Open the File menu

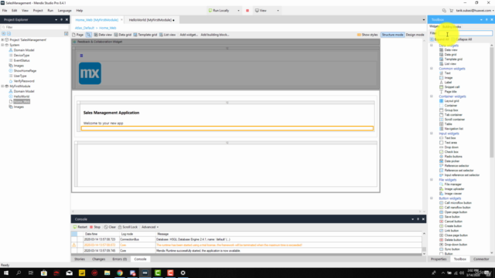pyautogui.click(x=5, y=10)
